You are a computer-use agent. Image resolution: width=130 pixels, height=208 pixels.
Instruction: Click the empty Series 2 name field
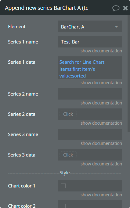pyautogui.click(x=90, y=94)
